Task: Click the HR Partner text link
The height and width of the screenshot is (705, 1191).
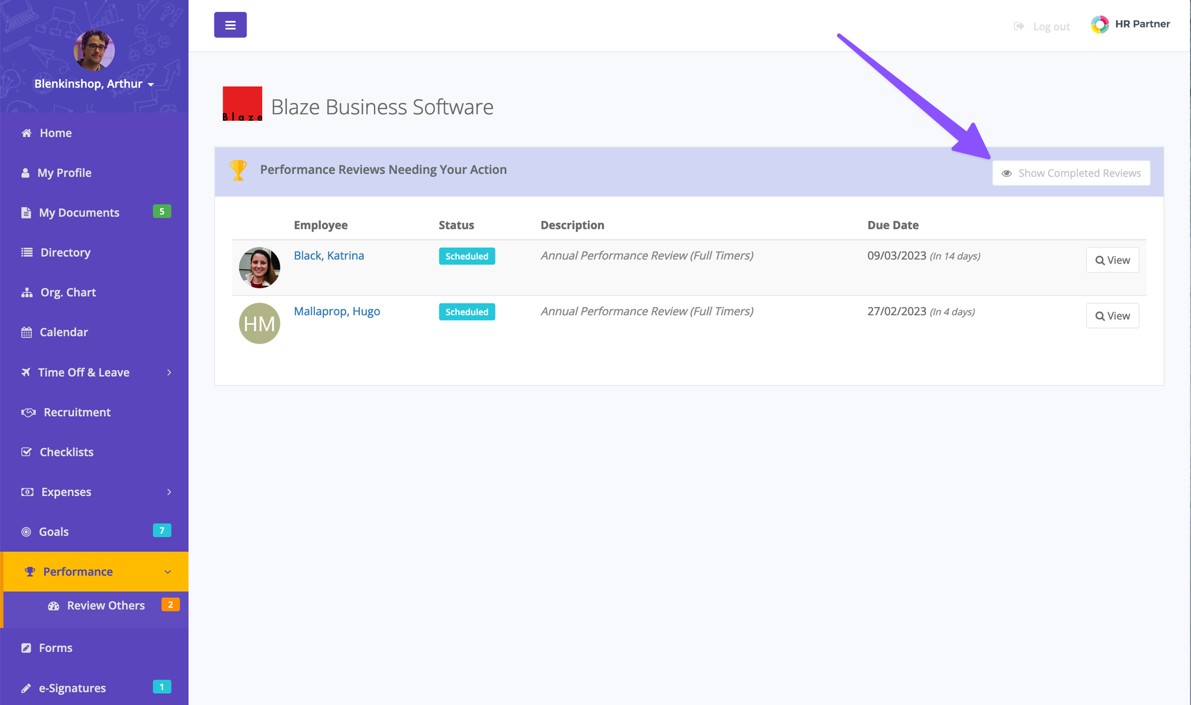Action: coord(1142,24)
